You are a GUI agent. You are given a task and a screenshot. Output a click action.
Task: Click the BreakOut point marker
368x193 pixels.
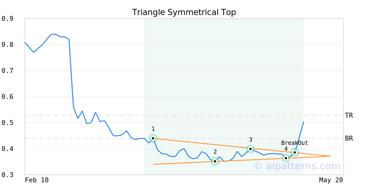pos(295,152)
